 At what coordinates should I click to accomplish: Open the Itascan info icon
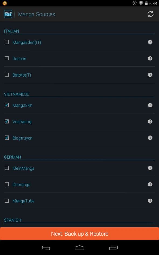150,59
